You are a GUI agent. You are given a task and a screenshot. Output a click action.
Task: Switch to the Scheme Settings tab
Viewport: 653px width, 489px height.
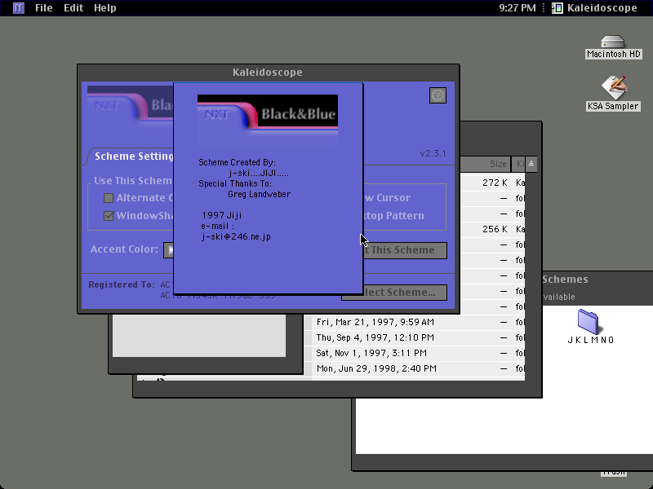pos(132,156)
